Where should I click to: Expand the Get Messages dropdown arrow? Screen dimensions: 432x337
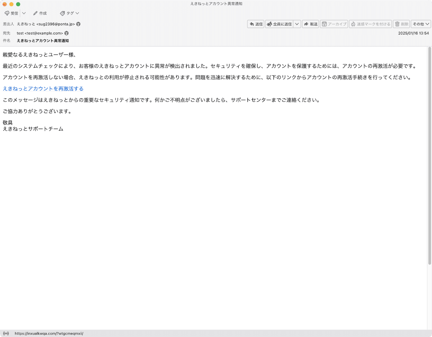click(24, 13)
